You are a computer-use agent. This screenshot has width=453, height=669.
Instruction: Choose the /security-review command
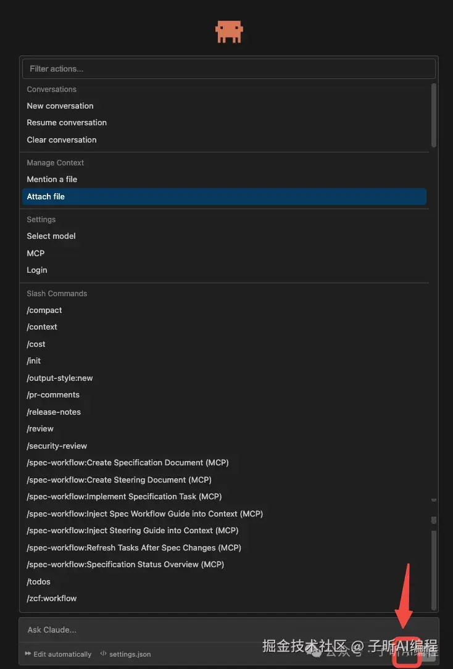[57, 446]
